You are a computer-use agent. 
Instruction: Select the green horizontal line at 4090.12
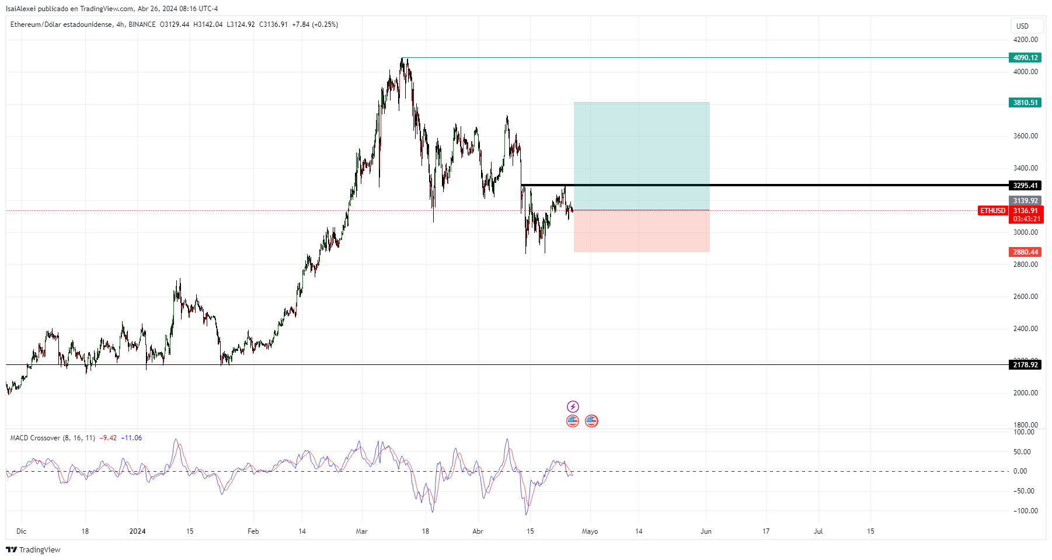pyautogui.click(x=705, y=58)
